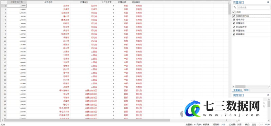The image size is (271, 126).
Task: Click the 赤峰市 cell
Action: 48,101
